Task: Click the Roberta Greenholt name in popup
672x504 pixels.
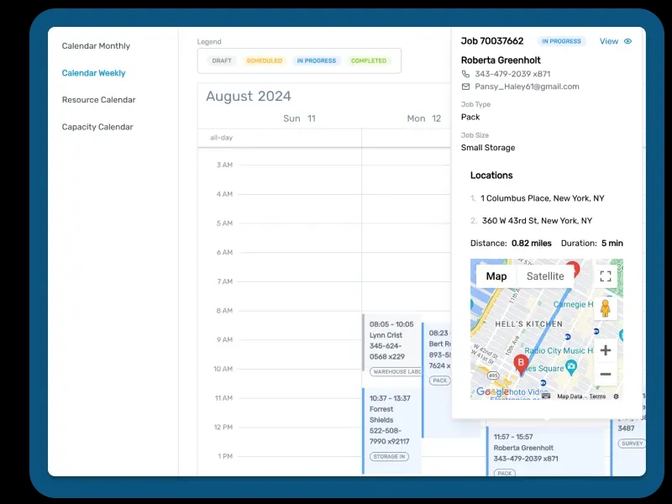Action: 501,60
